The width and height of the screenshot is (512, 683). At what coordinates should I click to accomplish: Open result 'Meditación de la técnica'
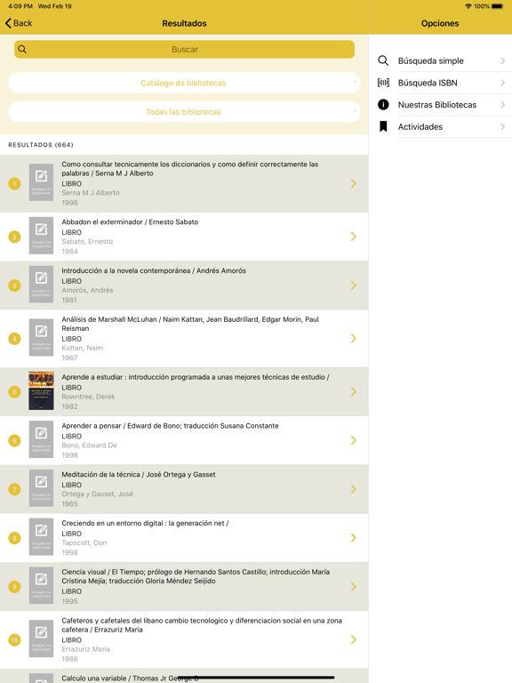click(x=184, y=489)
